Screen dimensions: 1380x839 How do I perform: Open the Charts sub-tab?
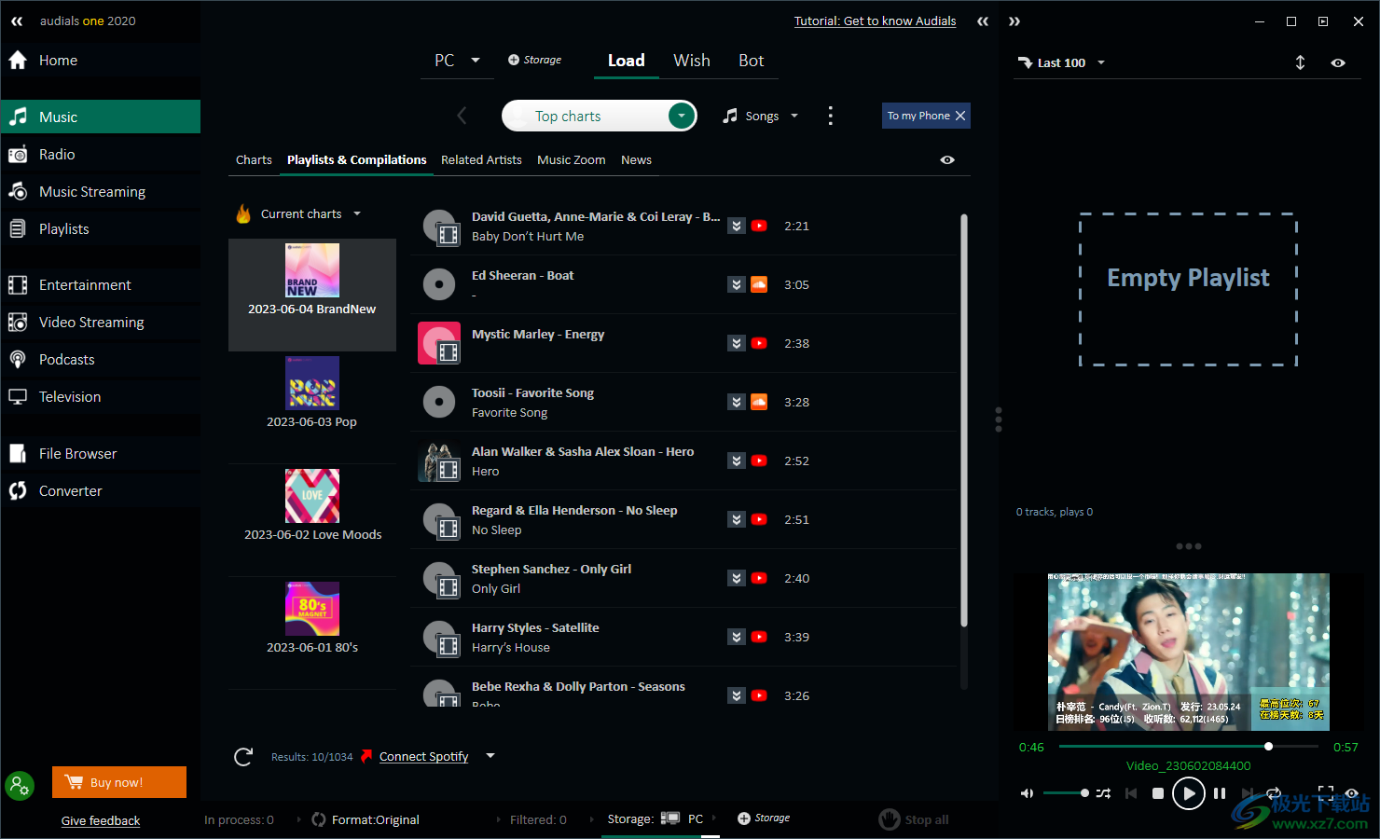click(x=254, y=160)
